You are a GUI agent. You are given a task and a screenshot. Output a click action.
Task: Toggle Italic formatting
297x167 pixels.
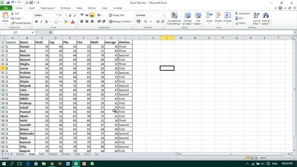point(41,22)
